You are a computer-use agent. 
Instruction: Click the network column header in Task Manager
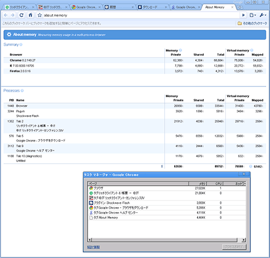(234, 184)
